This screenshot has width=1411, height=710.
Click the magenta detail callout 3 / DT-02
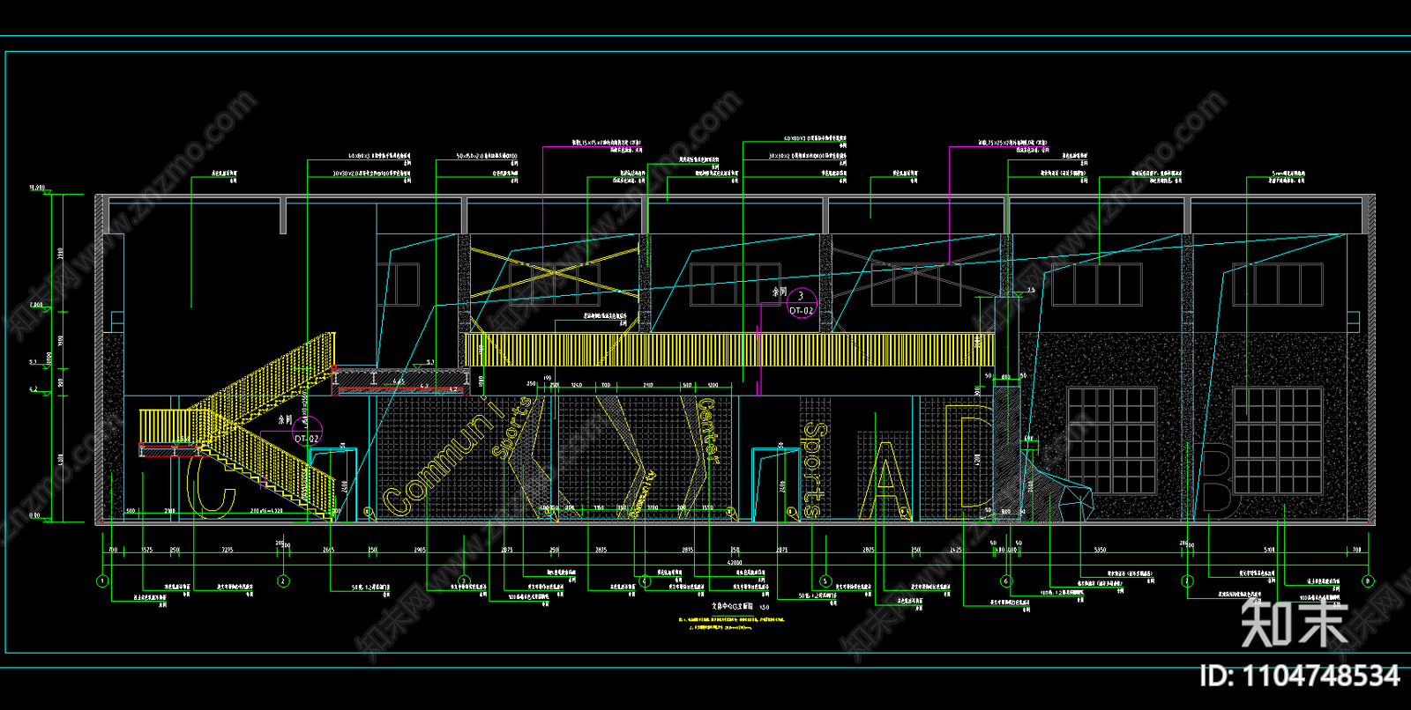pyautogui.click(x=801, y=303)
